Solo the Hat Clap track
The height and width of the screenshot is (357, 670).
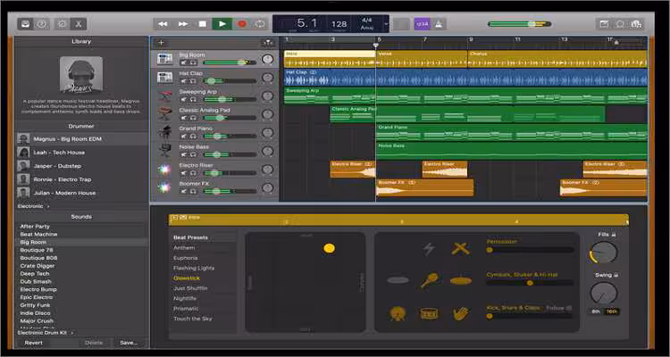coord(193,81)
